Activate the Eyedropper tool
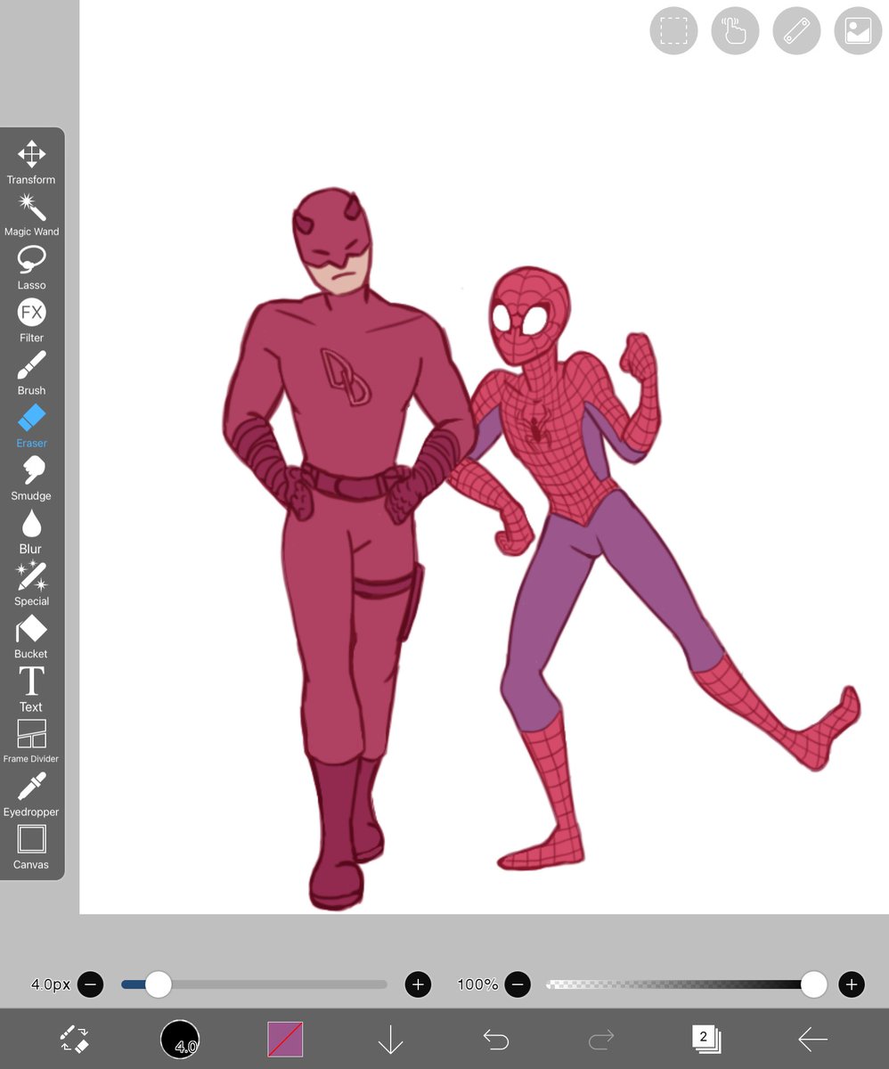Viewport: 889px width, 1069px height. [x=31, y=795]
